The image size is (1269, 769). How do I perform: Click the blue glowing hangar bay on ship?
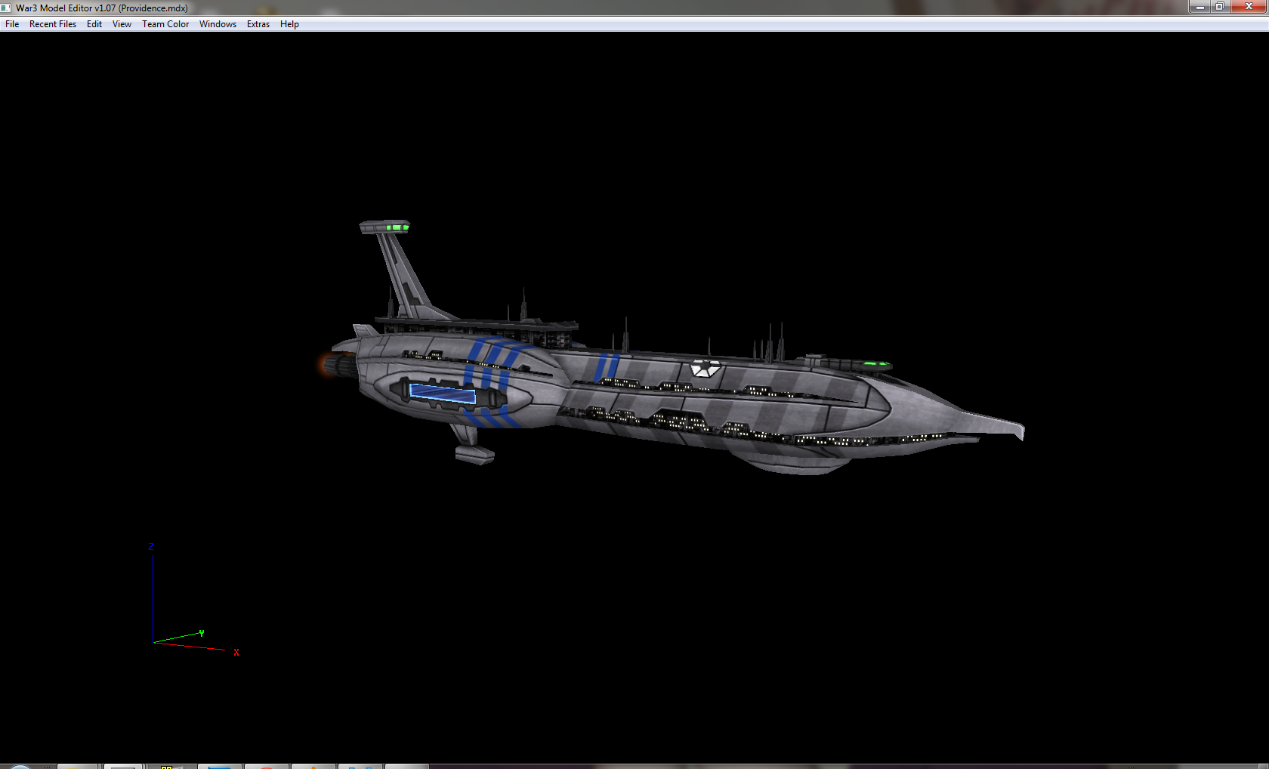coord(443,394)
